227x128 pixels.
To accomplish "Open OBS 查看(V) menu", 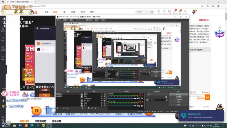I will coord(72,20).
